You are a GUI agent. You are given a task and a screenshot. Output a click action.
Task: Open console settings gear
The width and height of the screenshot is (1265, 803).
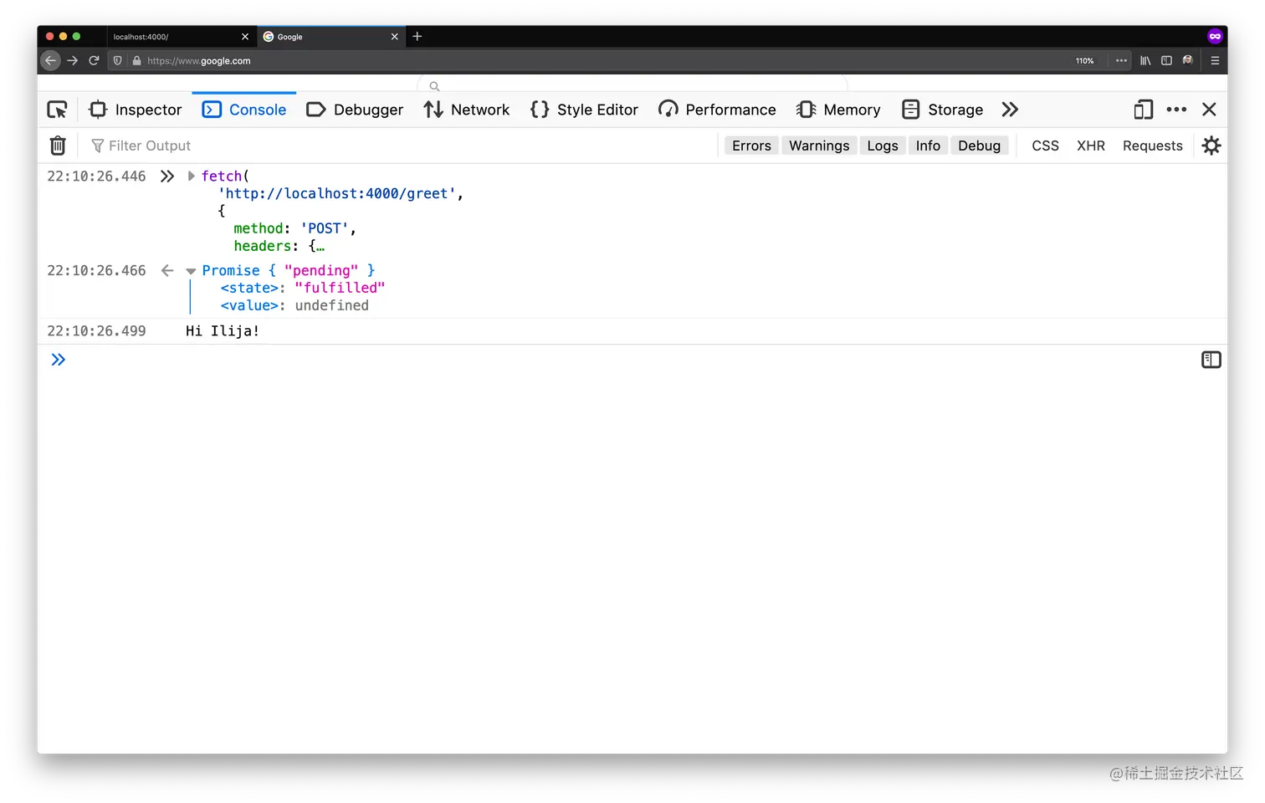1211,146
